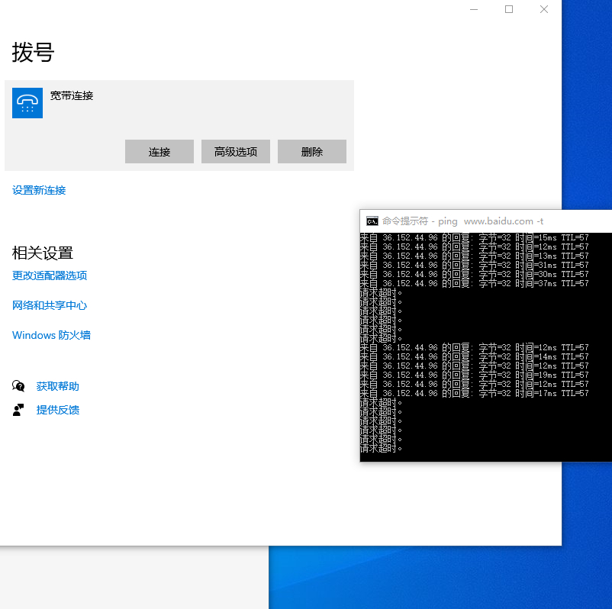Click ping reply line with 时间=19ms
Screen dimensions: 612x609
474,375
